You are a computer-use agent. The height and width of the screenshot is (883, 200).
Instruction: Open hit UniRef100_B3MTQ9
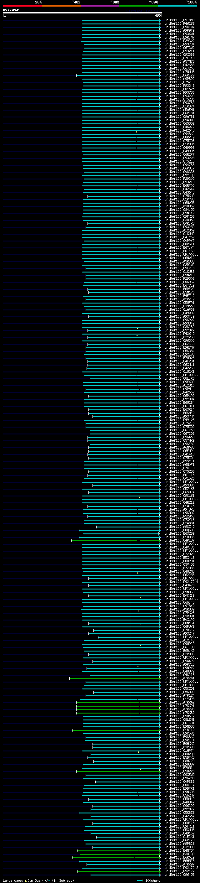179,854
